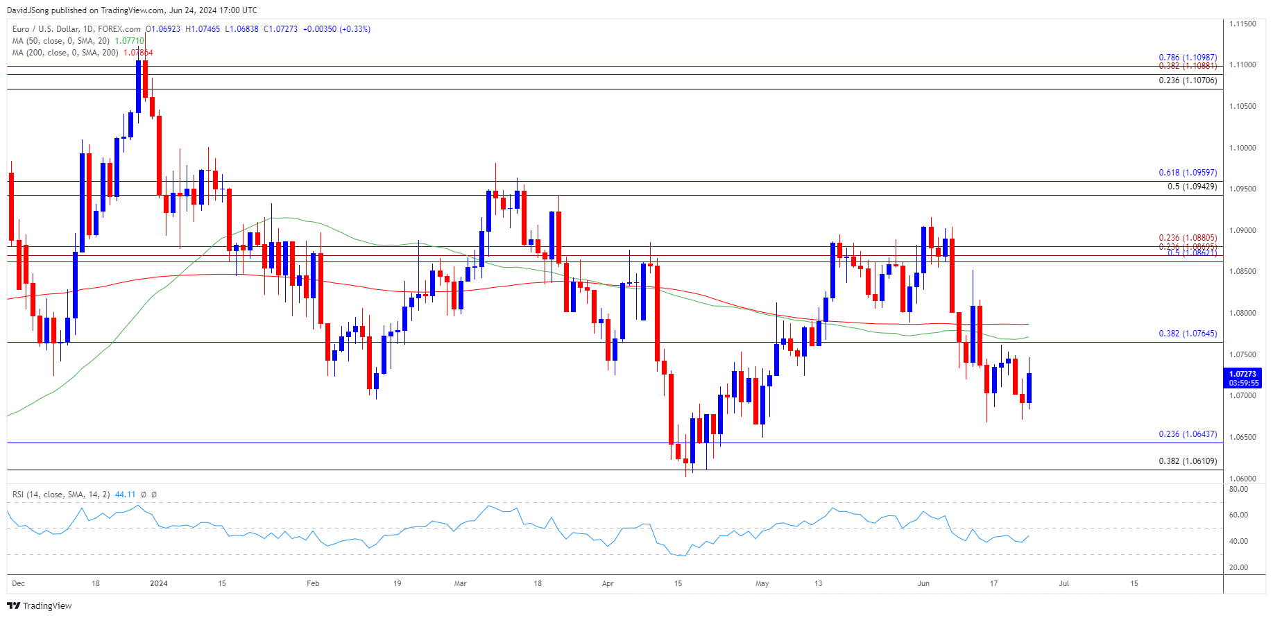Click the Jul date axis label
Viewport: 1273px width, 618px height.
[x=1063, y=583]
